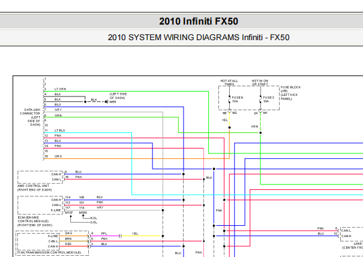Click pin number 101 on ECM CAN-L
This screenshot has width=363, height=257.
click(x=82, y=202)
